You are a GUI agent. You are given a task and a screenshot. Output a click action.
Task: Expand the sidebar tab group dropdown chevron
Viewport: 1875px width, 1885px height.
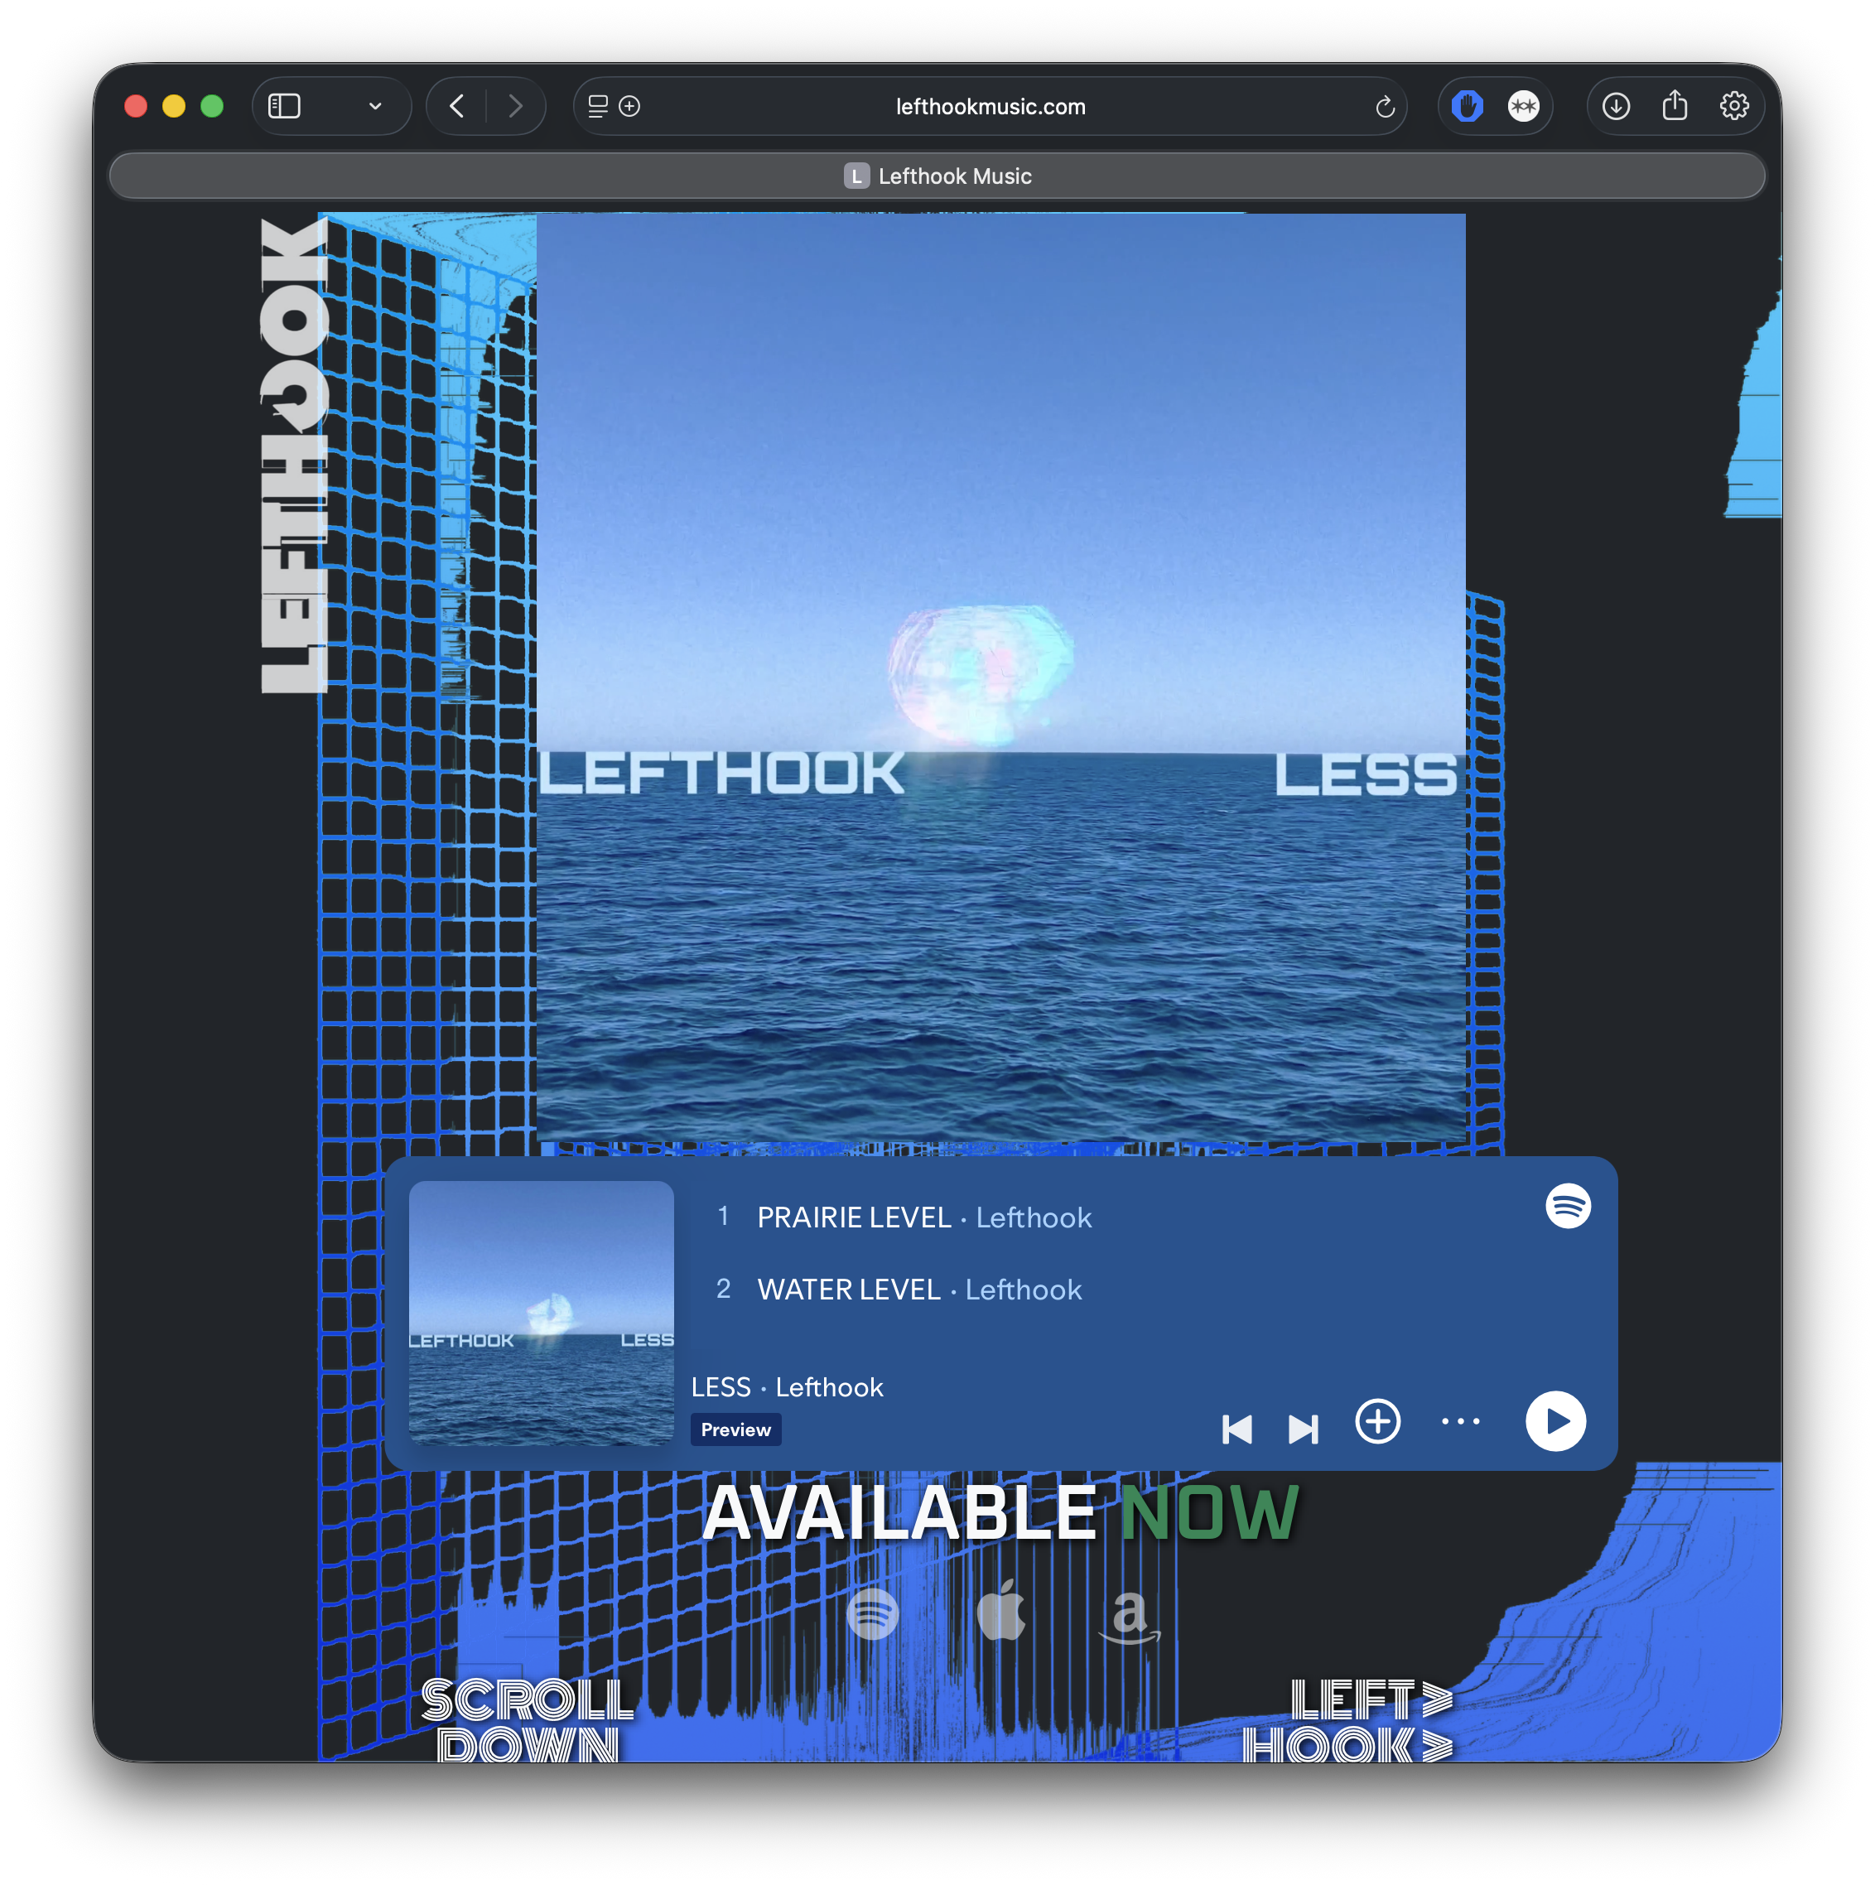[374, 106]
